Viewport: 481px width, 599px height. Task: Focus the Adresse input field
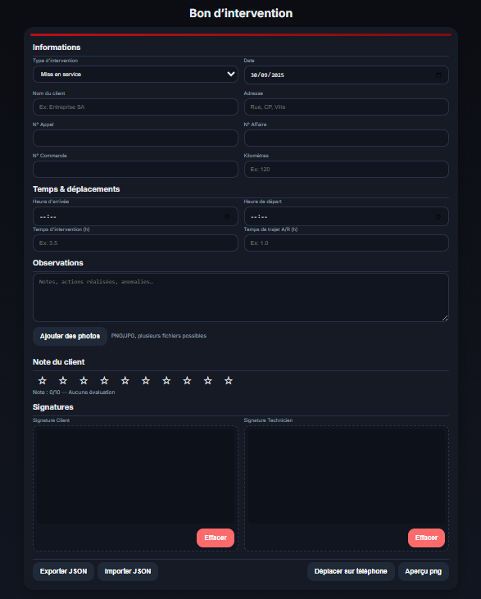[347, 107]
